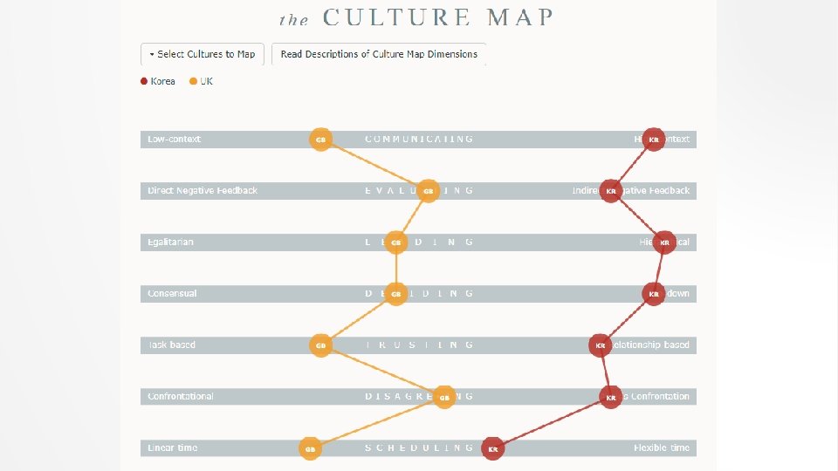Image resolution: width=838 pixels, height=471 pixels.
Task: Click the Korea legend label
Action: [x=163, y=81]
